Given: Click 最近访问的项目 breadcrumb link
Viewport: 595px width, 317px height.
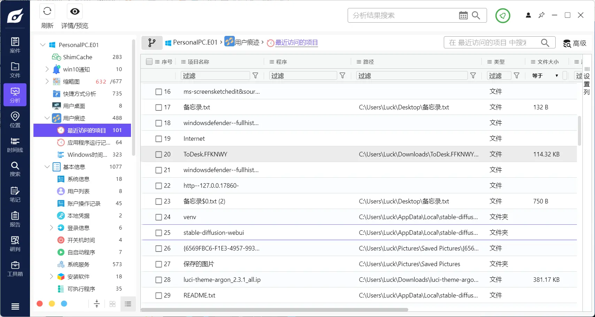Looking at the screenshot, I should pyautogui.click(x=296, y=42).
